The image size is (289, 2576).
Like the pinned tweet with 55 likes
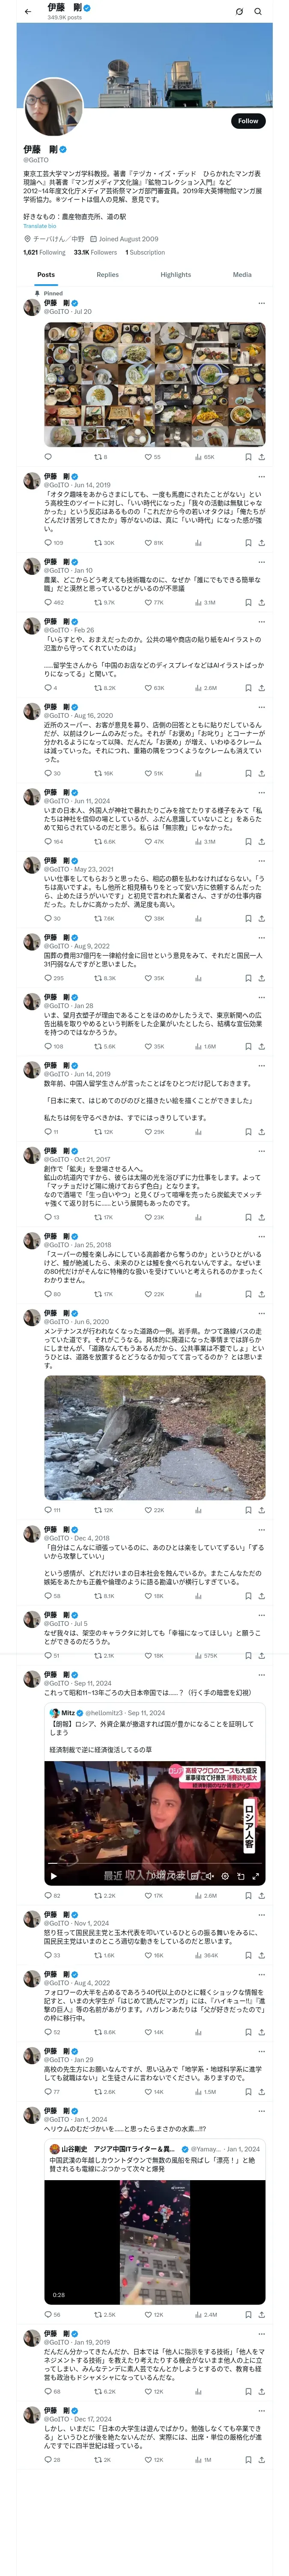pos(147,457)
